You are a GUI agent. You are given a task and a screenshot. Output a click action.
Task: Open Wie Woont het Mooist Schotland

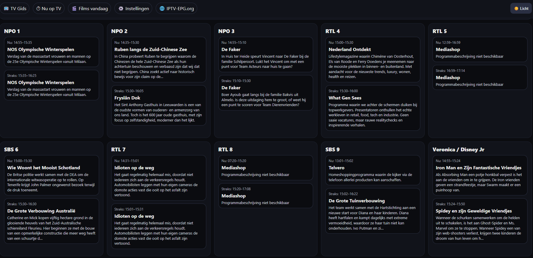tap(51, 175)
